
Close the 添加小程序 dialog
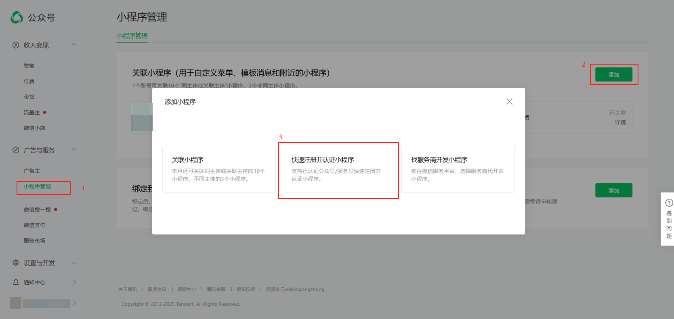(509, 101)
